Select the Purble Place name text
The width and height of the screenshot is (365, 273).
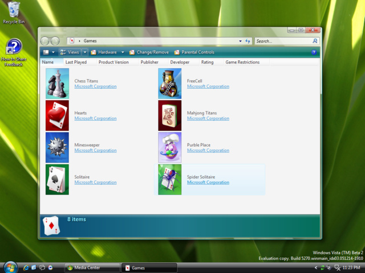point(198,145)
